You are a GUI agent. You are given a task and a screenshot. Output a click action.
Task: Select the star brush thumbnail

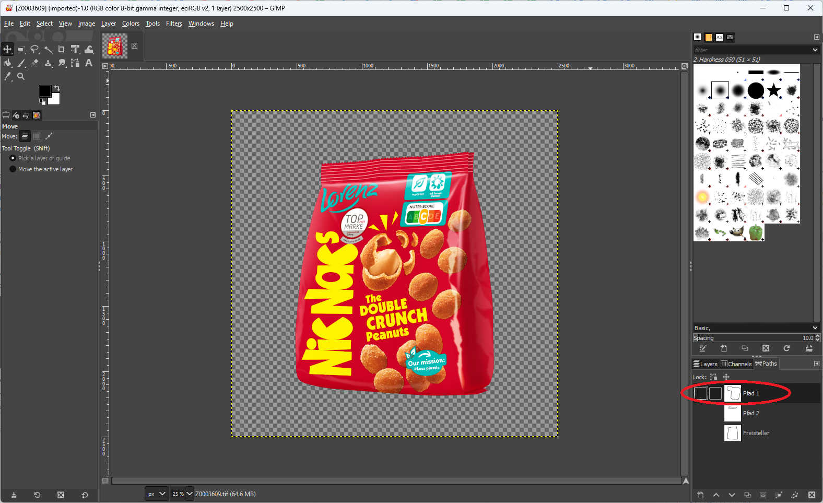(x=773, y=90)
